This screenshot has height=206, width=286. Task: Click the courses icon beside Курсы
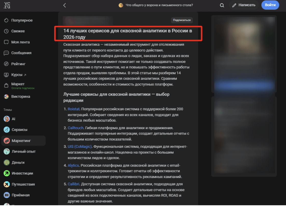6,75
